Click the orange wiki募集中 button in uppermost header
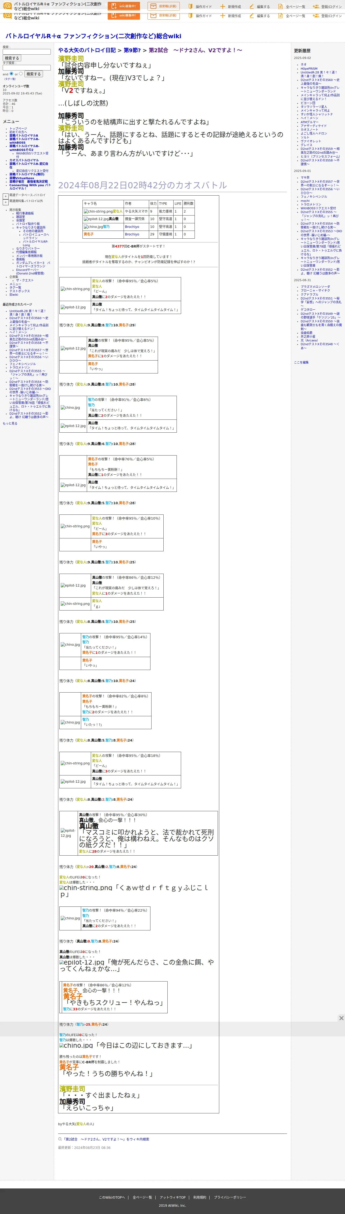The image size is (345, 1214). (124, 6)
